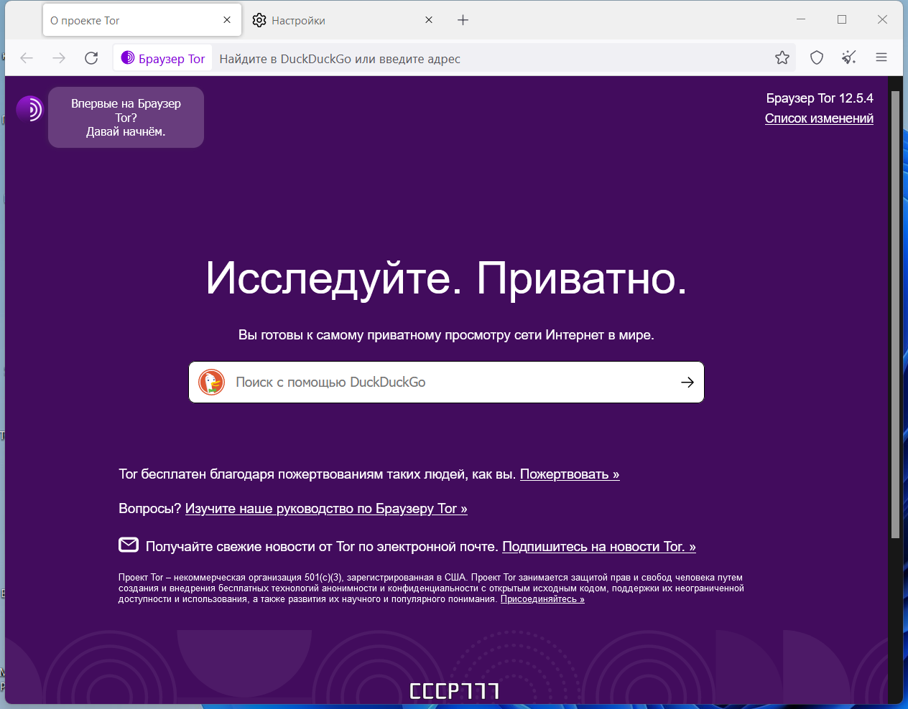Image resolution: width=908 pixels, height=709 pixels.
Task: Click the Tor onion icon in address bar
Action: pos(128,58)
